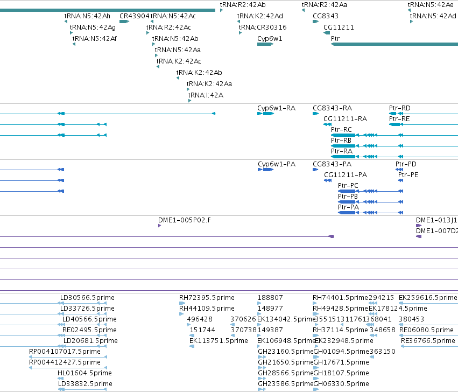The image size is (458, 392).
Task: Select the DME1-005P02.F clone label
Action: click(x=184, y=220)
